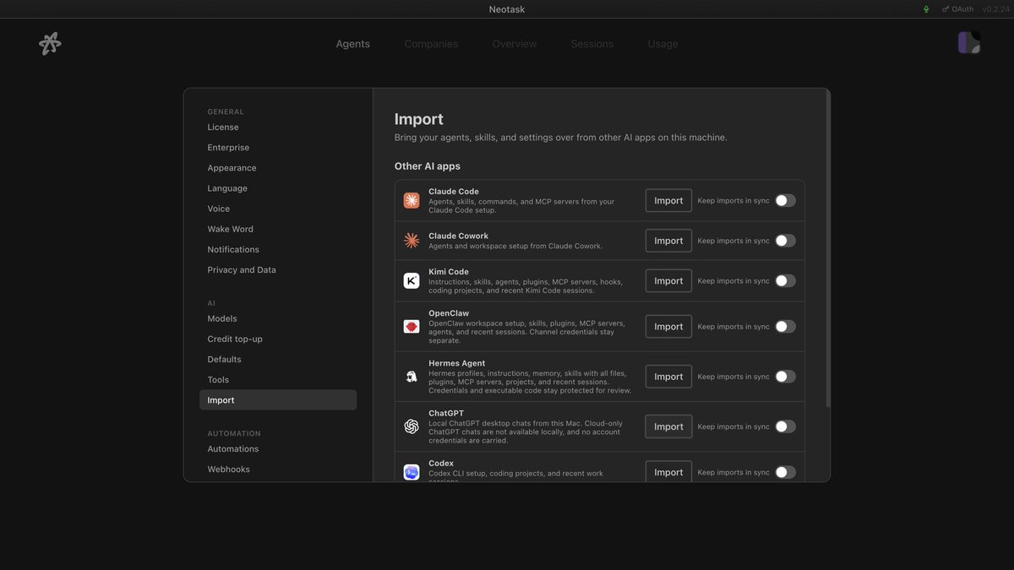Import from Claude Code
Screen dimensions: 1014x570
668,200
